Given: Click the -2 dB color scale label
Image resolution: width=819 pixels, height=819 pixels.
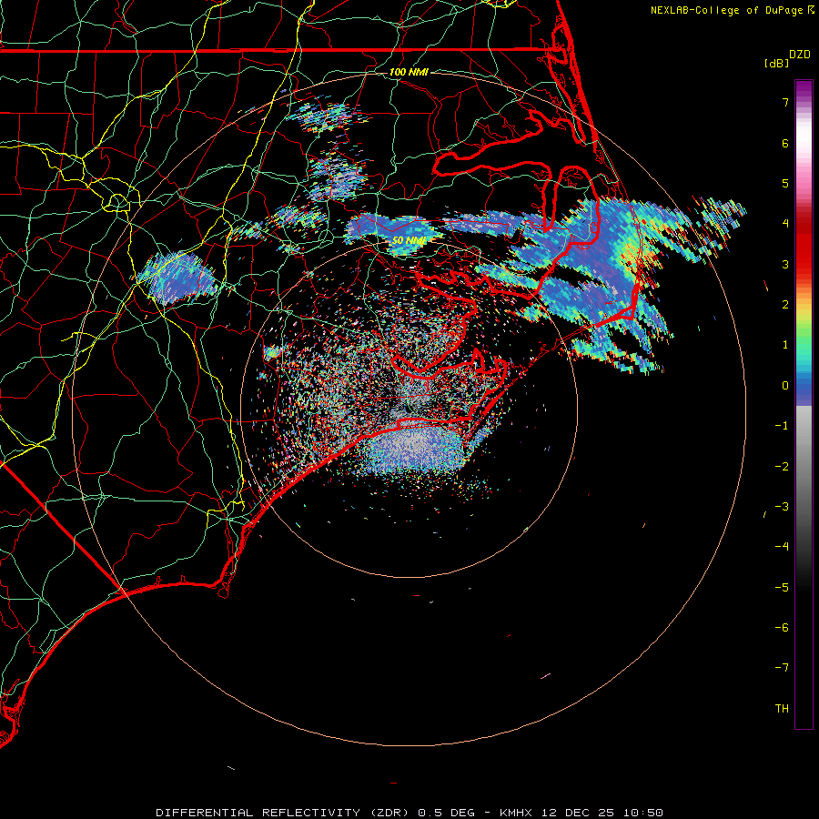Looking at the screenshot, I should 782,467.
